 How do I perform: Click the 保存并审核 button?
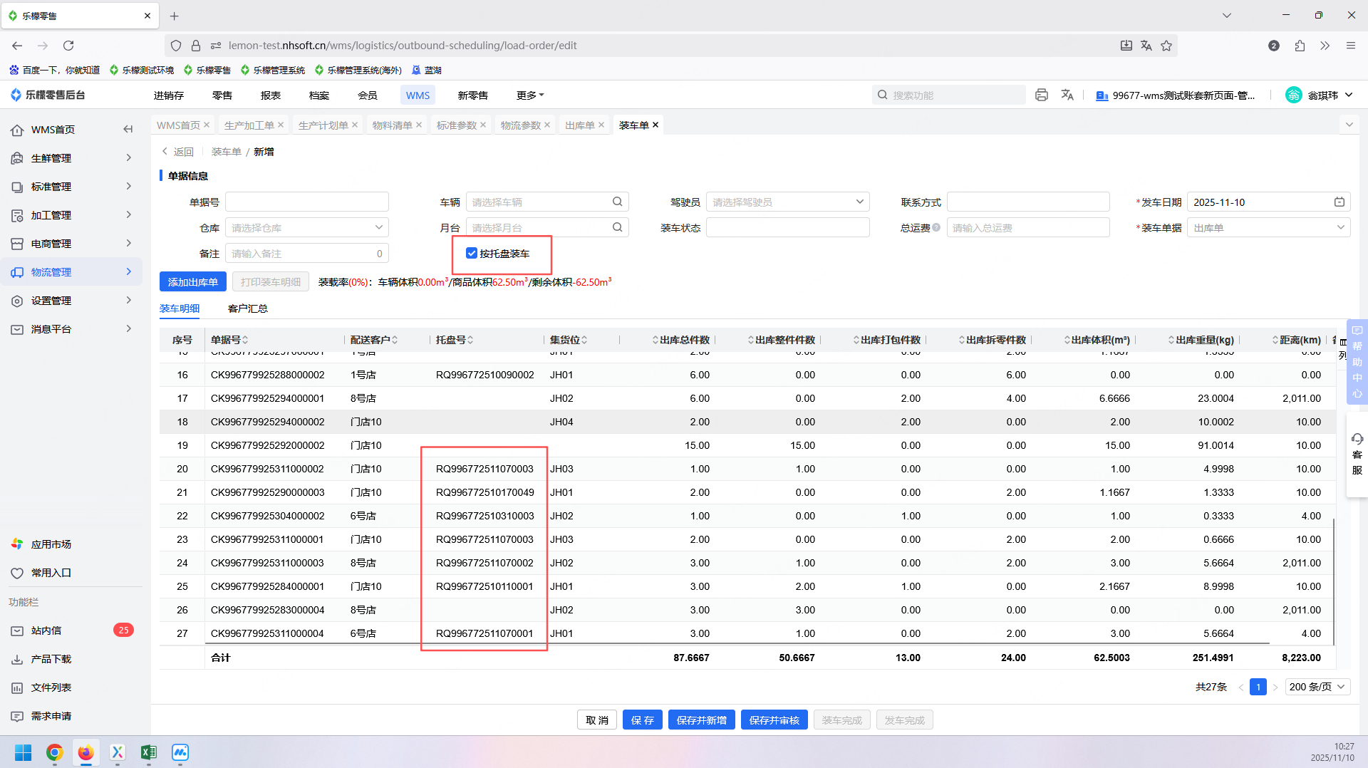pos(774,720)
